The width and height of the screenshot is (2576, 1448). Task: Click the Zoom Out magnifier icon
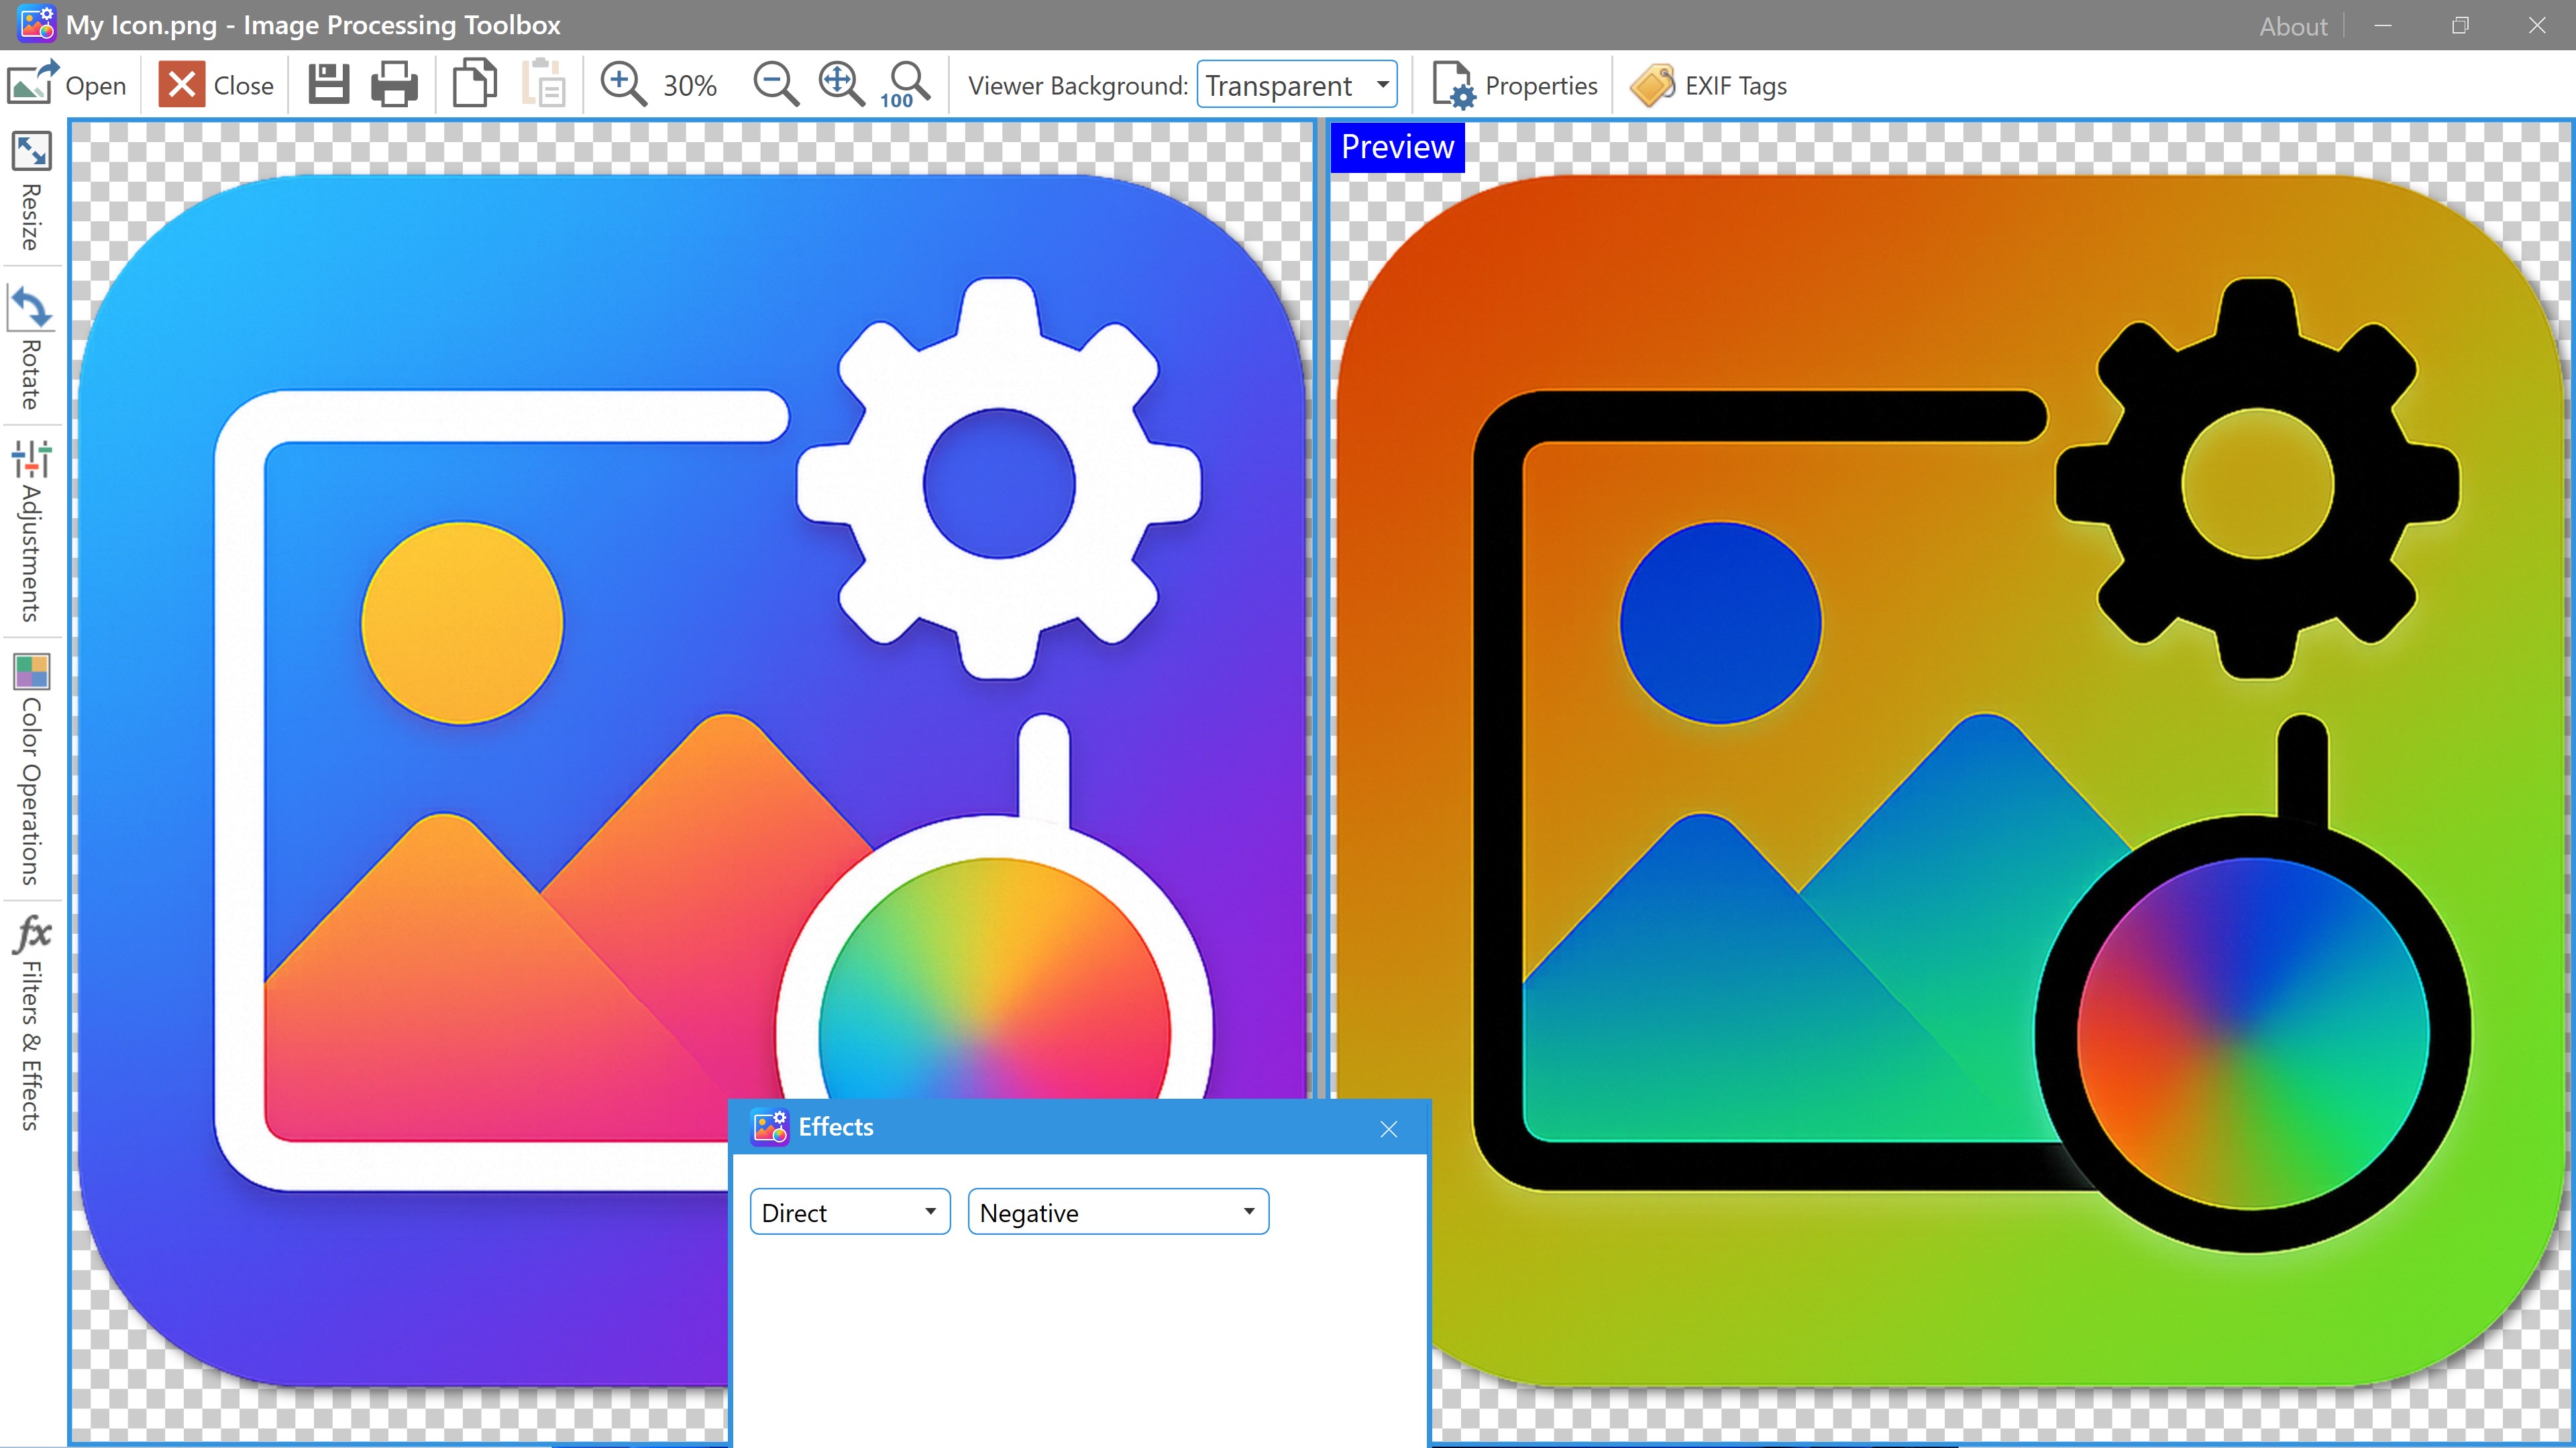pyautogui.click(x=775, y=85)
